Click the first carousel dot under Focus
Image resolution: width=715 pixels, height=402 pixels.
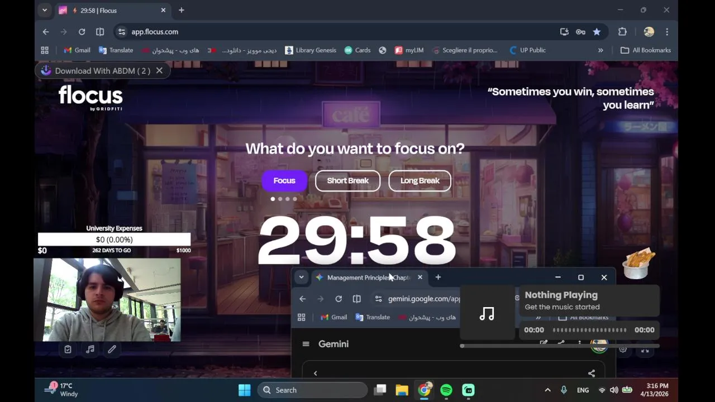[273, 199]
